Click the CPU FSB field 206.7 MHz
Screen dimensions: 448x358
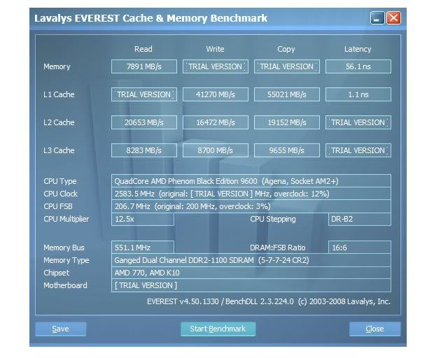point(251,206)
